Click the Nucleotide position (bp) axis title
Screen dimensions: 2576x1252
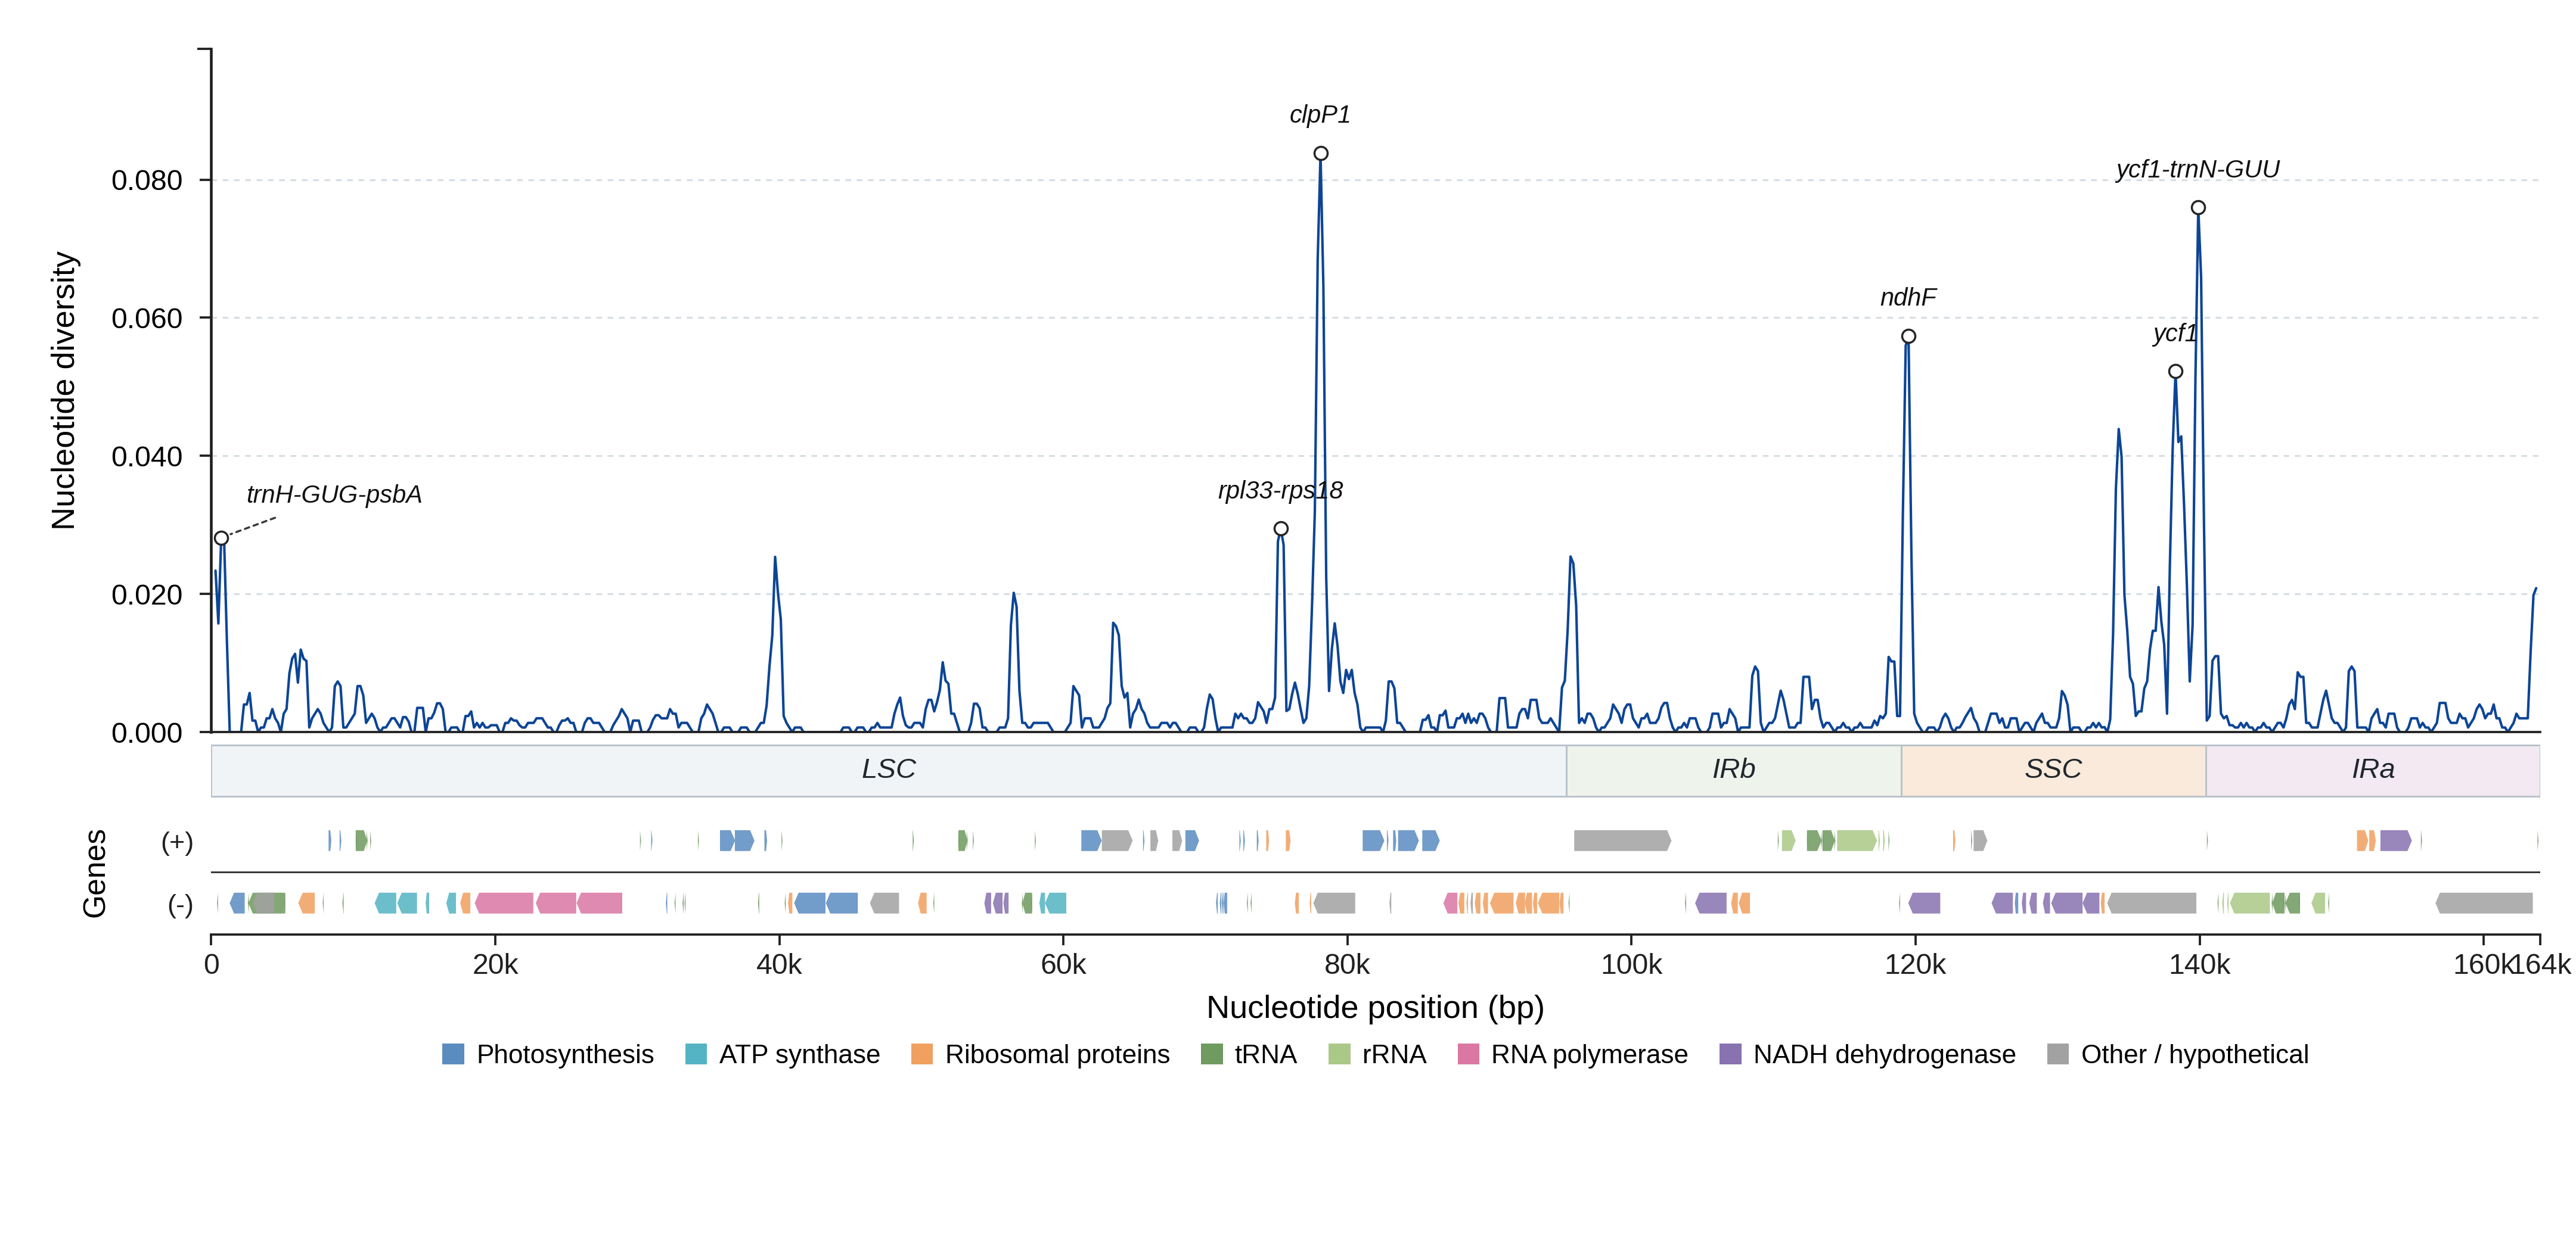(1375, 1007)
